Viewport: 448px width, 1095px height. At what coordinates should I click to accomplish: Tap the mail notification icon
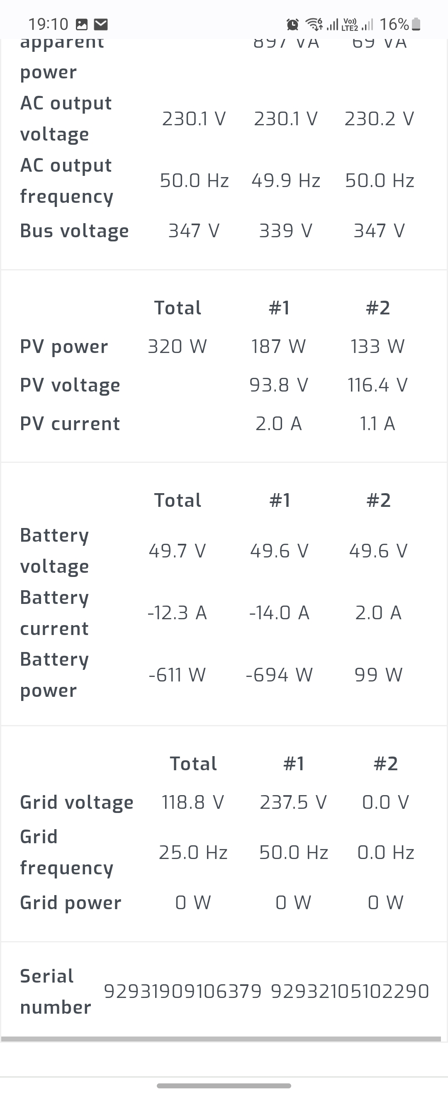pyautogui.click(x=101, y=24)
